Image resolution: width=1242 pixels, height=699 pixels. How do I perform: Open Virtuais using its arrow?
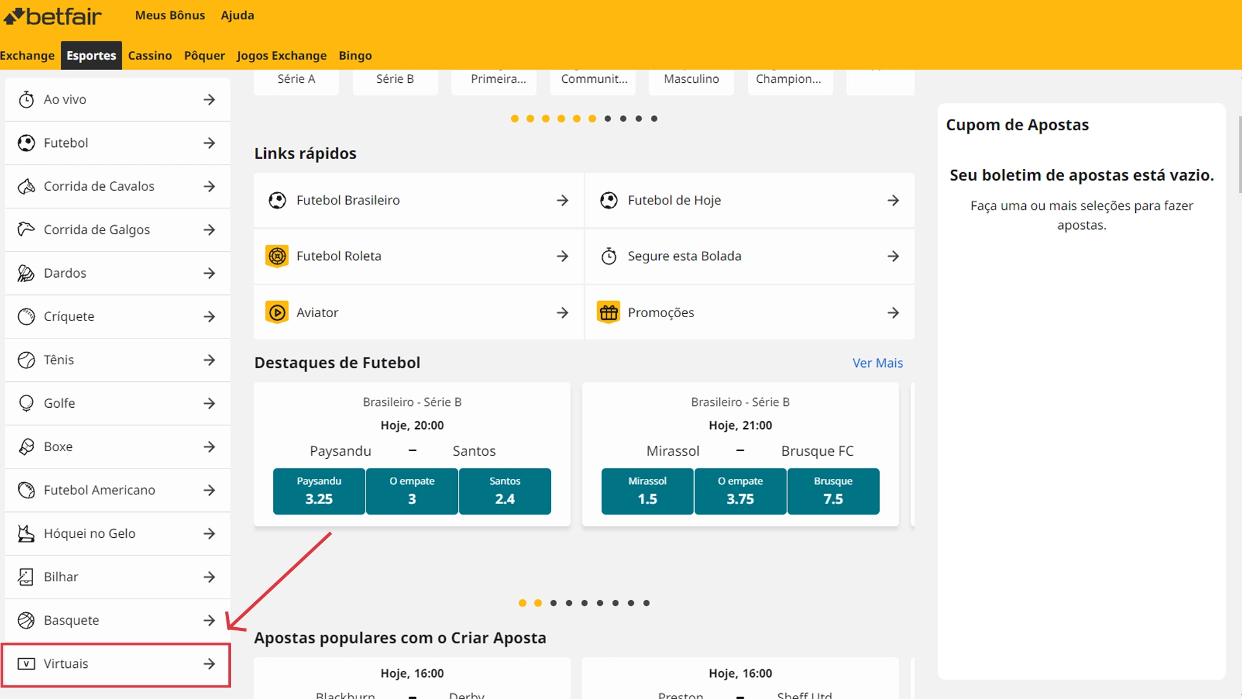(x=209, y=663)
